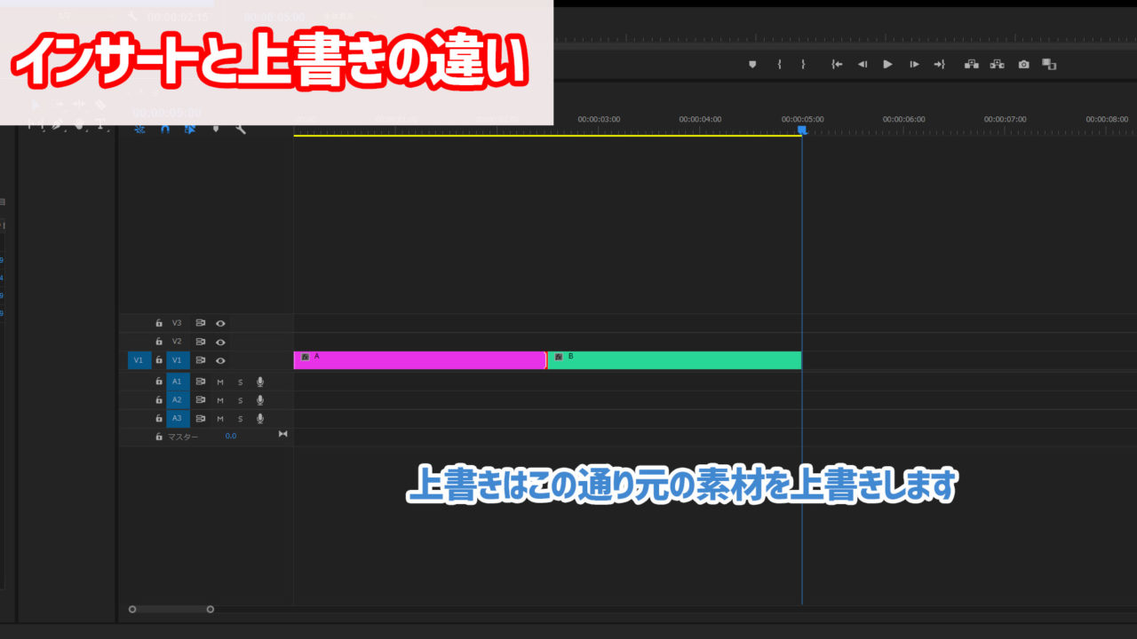1137x639 pixels.
Task: Click the ruler at 00:00:04:00
Action: (700, 119)
